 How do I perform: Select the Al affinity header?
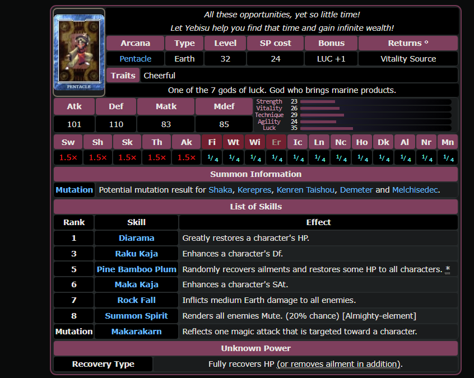tap(405, 142)
